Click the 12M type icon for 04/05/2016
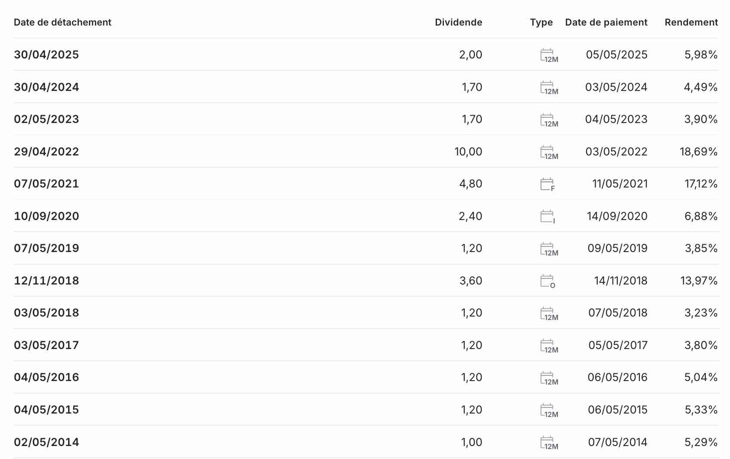Screen dimensions: 730x459 [x=549, y=378]
